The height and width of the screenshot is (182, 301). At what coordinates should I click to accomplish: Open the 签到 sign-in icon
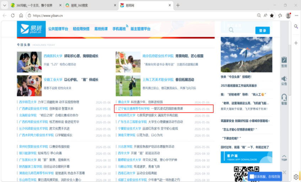click(x=284, y=62)
